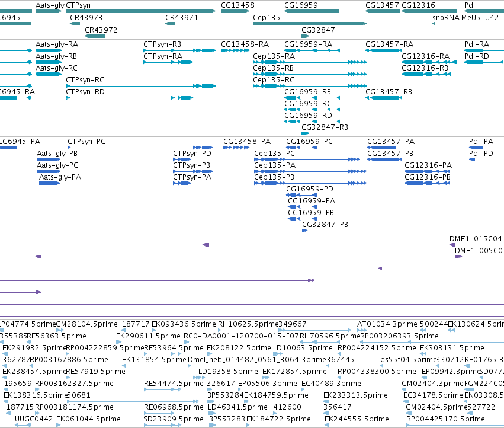Select transcript CG12316-RB
This screenshot has height=428, width=504.
(x=426, y=74)
